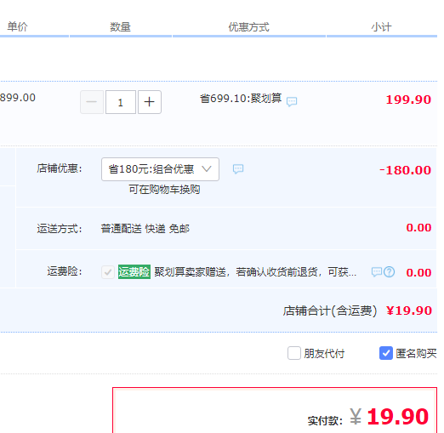The width and height of the screenshot is (444, 433).
Task: Click the dropdown arrow in 店铺优惠 box
Action: pos(207,169)
